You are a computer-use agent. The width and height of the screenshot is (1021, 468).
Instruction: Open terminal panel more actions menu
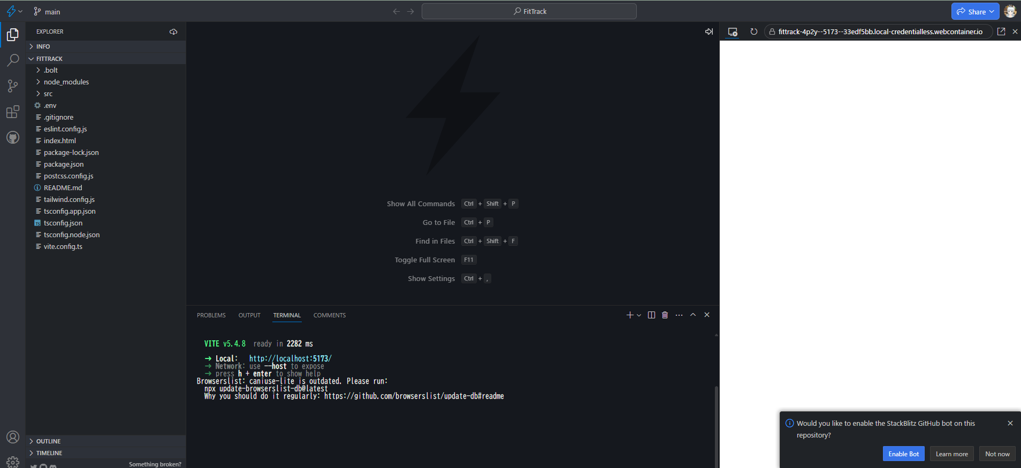[679, 315]
